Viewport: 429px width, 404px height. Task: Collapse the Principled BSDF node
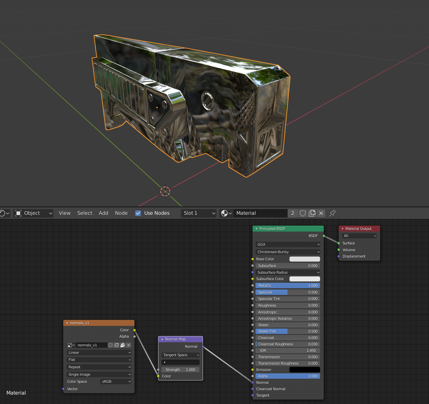pos(256,229)
